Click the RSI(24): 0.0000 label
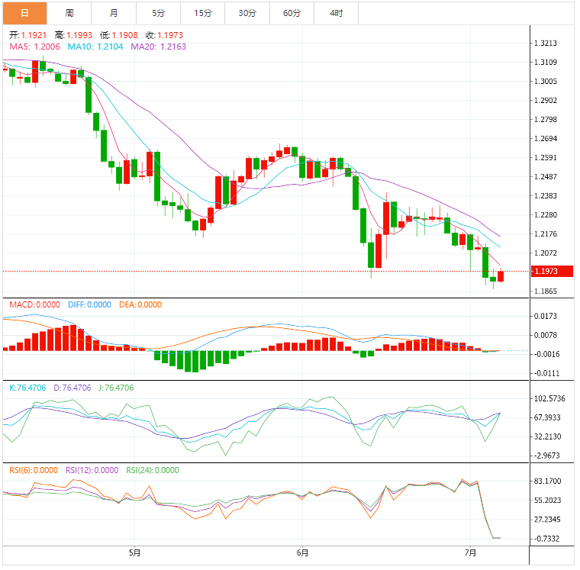The width and height of the screenshot is (580, 570). pyautogui.click(x=153, y=470)
